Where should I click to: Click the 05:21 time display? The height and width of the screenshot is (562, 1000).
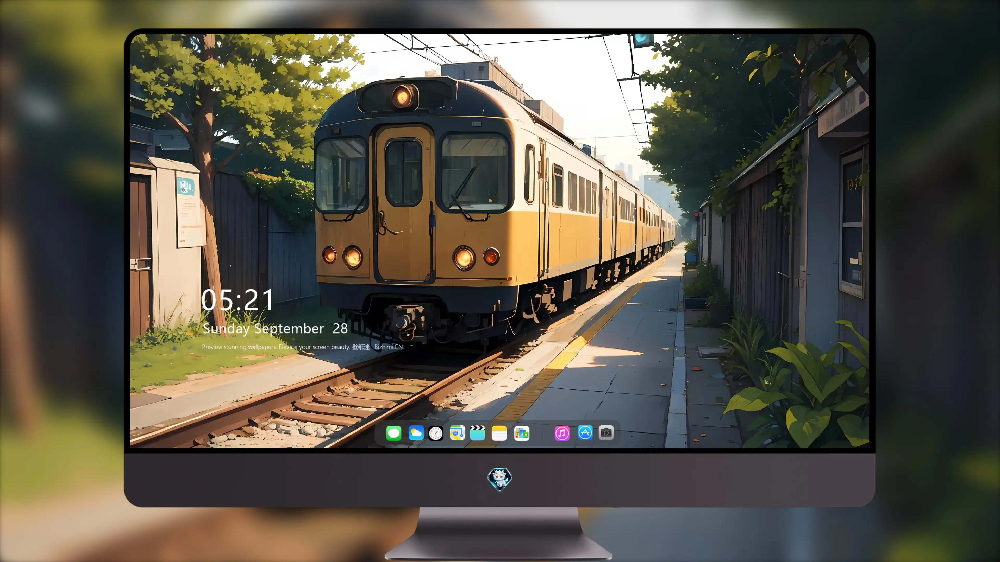[x=238, y=300]
